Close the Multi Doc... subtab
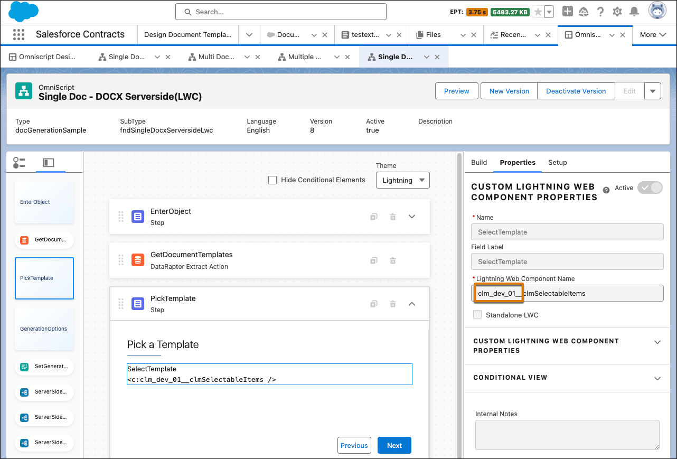 click(x=258, y=57)
